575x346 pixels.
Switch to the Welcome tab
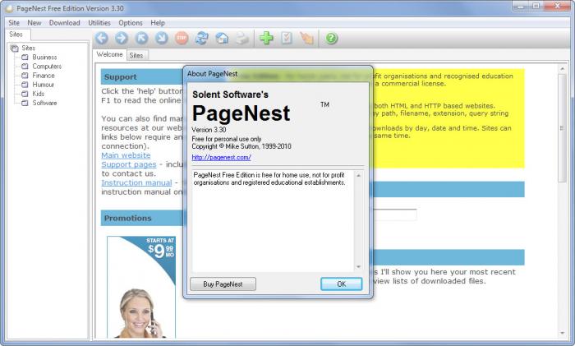109,54
